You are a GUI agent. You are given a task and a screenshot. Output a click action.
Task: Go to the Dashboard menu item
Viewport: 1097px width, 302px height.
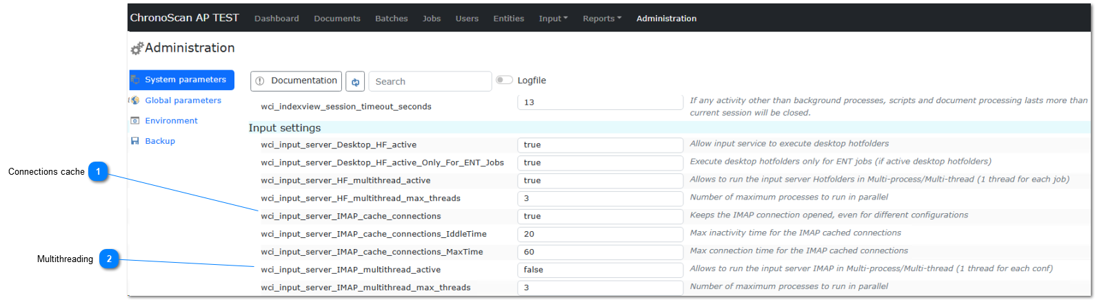click(x=276, y=19)
